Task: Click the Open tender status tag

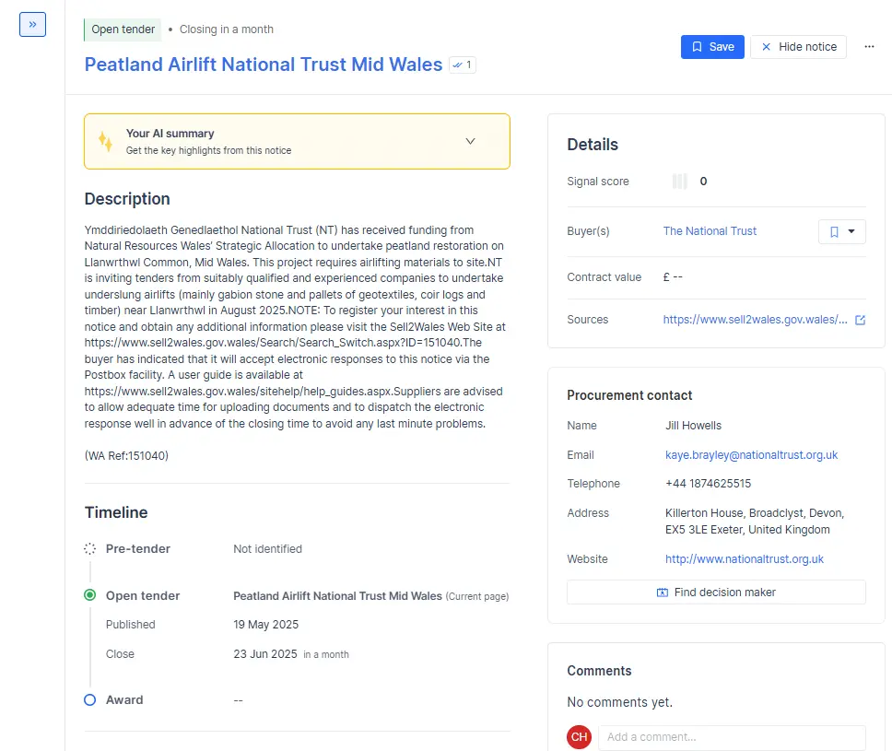Action: click(x=123, y=29)
